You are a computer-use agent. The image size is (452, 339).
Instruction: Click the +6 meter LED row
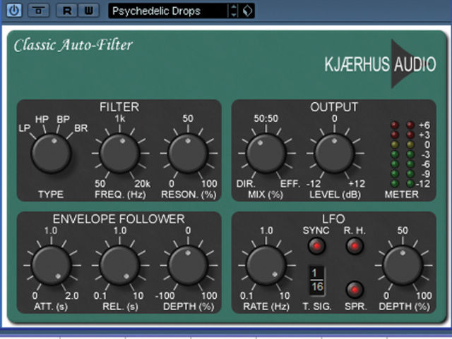(x=410, y=125)
